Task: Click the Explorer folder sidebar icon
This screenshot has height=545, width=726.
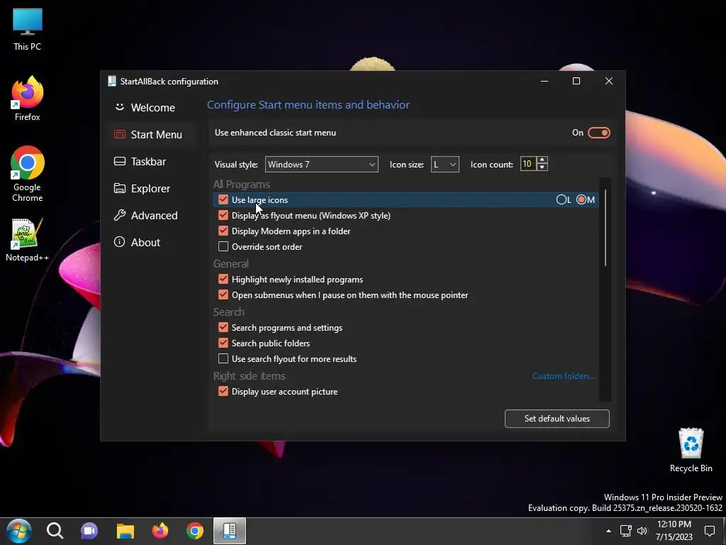Action: 119,188
